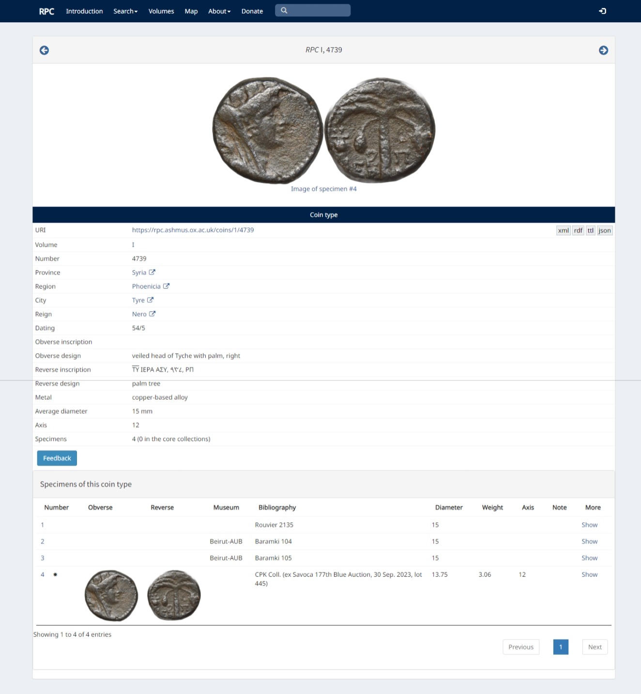Open external link icon next to Nero
The image size is (641, 694).
pos(152,314)
